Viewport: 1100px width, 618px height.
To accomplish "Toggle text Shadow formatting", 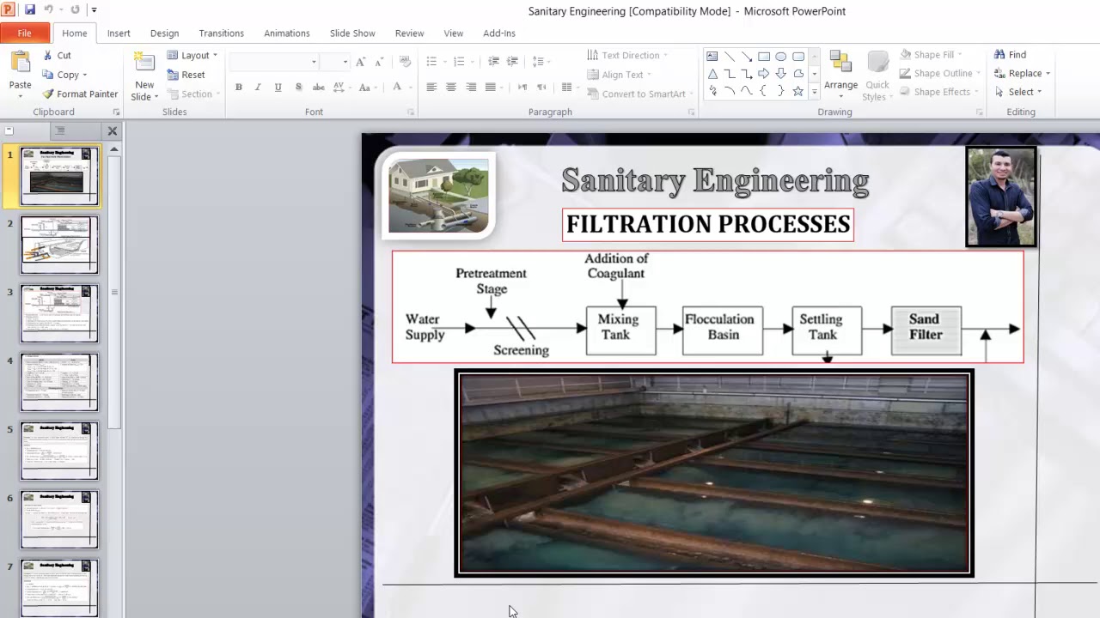I will [x=298, y=88].
